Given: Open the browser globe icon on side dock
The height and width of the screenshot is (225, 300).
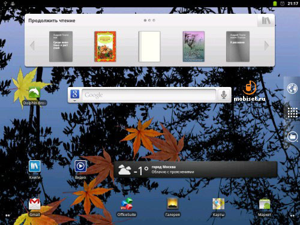Looking at the screenshot, I should 292,88.
